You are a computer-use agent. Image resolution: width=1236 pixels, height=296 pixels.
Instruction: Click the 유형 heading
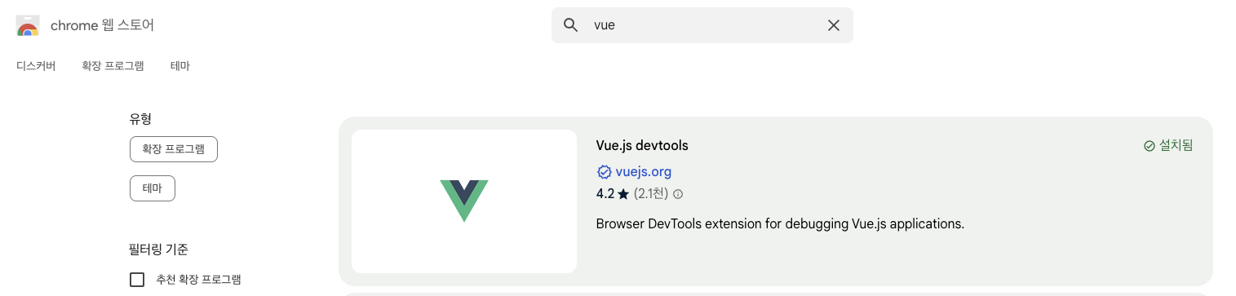pos(140,119)
